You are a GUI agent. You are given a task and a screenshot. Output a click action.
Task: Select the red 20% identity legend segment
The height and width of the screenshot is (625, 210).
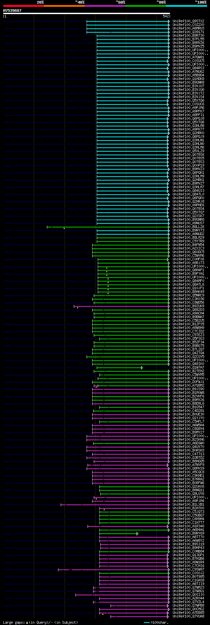pos(24,6)
